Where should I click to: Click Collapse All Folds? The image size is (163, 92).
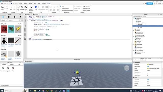(86, 10)
